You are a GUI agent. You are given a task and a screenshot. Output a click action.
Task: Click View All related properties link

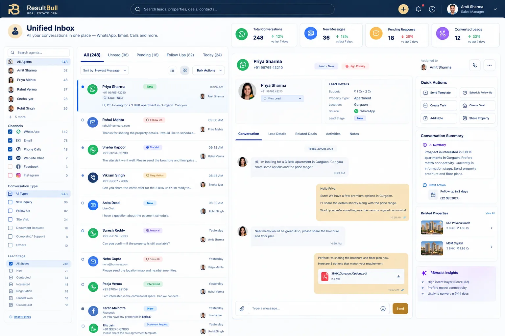coord(490,213)
